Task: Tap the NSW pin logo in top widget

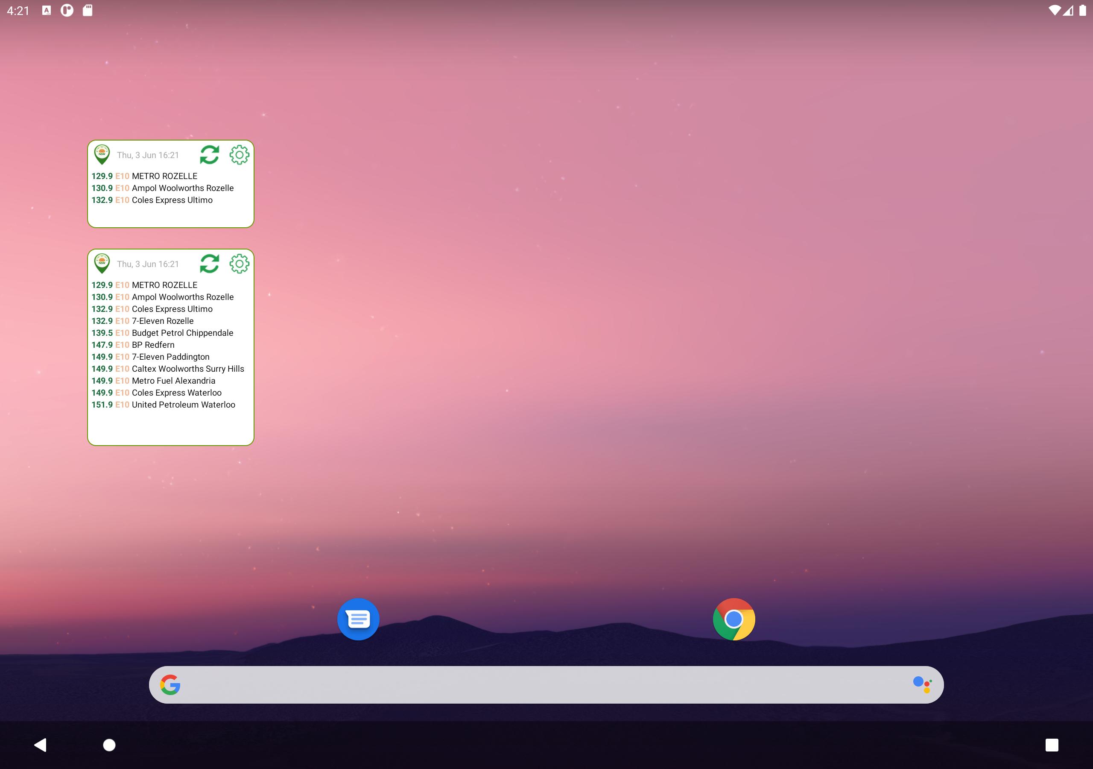Action: [x=102, y=155]
